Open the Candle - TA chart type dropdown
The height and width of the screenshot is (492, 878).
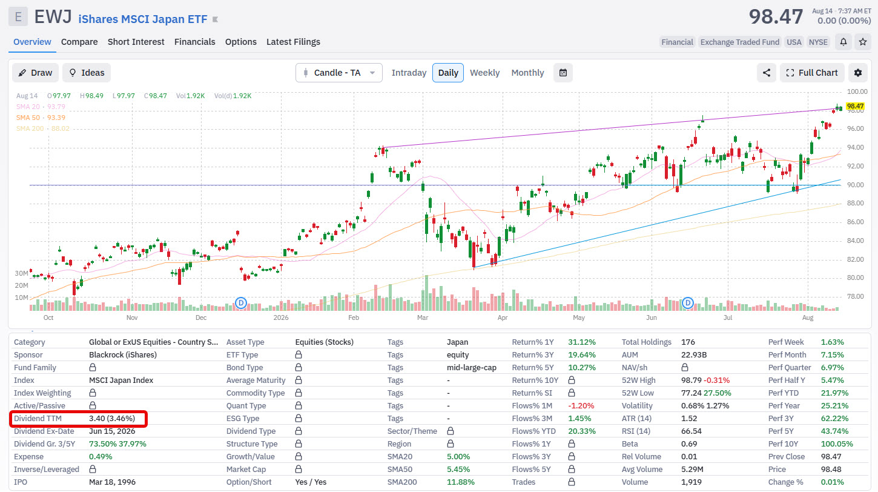(x=339, y=73)
